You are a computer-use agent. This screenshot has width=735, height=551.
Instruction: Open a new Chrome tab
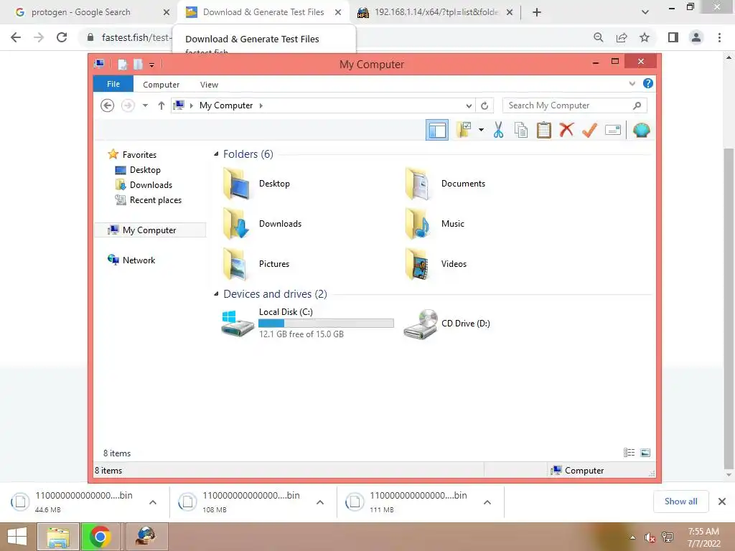pos(537,12)
